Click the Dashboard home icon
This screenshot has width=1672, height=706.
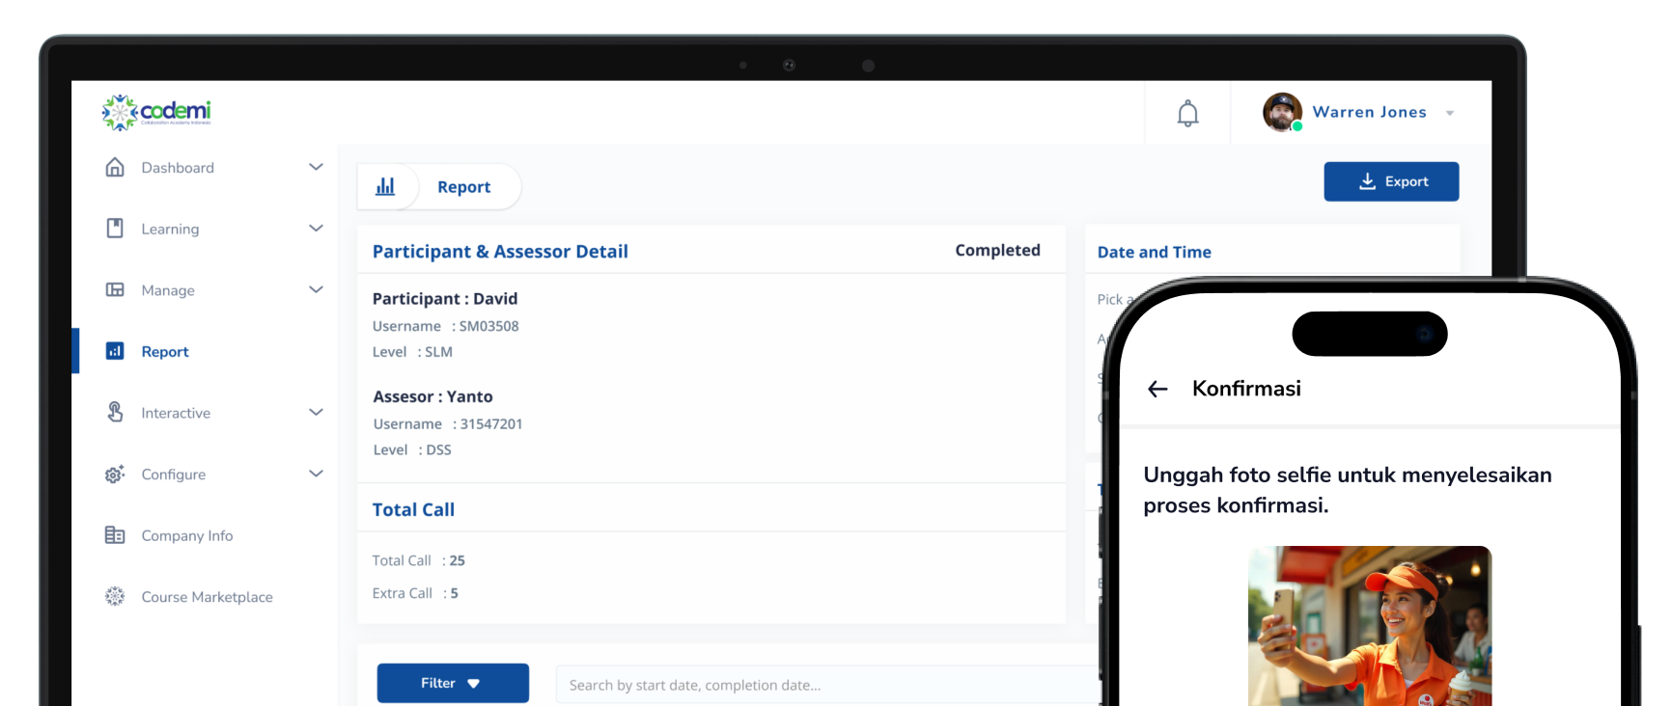pyautogui.click(x=115, y=167)
